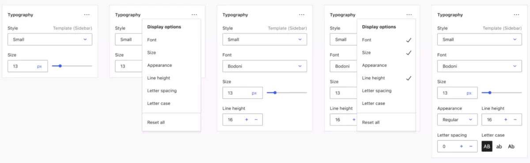530x163 pixels.
Task: Increase Line height with plus in third panel
Action: 246,120
